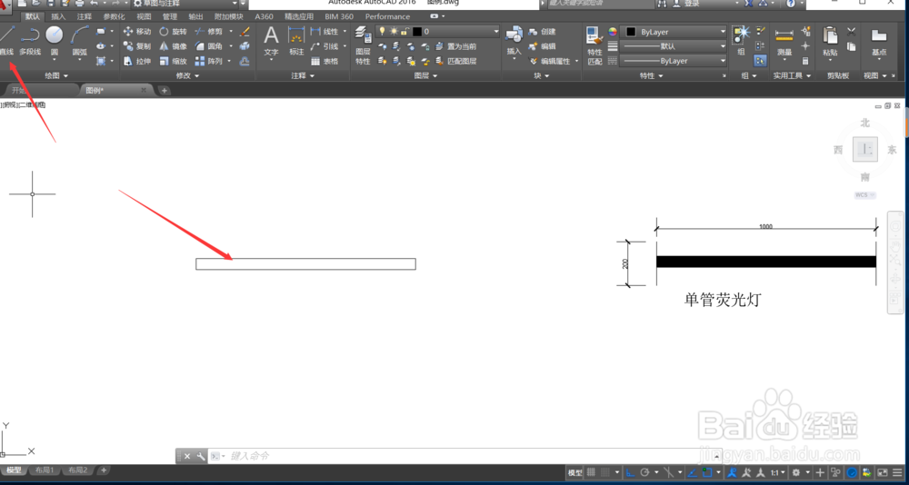Click the Fillet (圆角) tool
This screenshot has width=909, height=485.
208,45
